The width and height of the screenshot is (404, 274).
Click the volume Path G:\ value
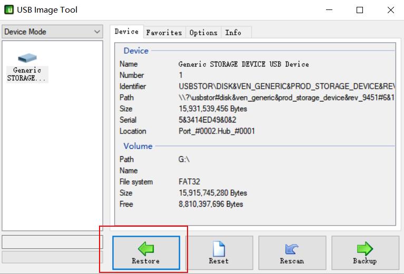(x=185, y=159)
